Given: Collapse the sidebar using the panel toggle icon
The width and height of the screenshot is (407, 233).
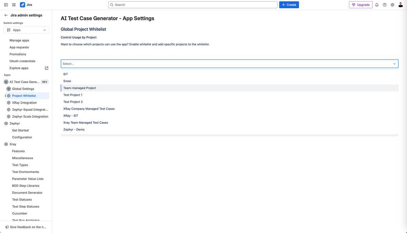Looking at the screenshot, I should [x=6, y=4].
